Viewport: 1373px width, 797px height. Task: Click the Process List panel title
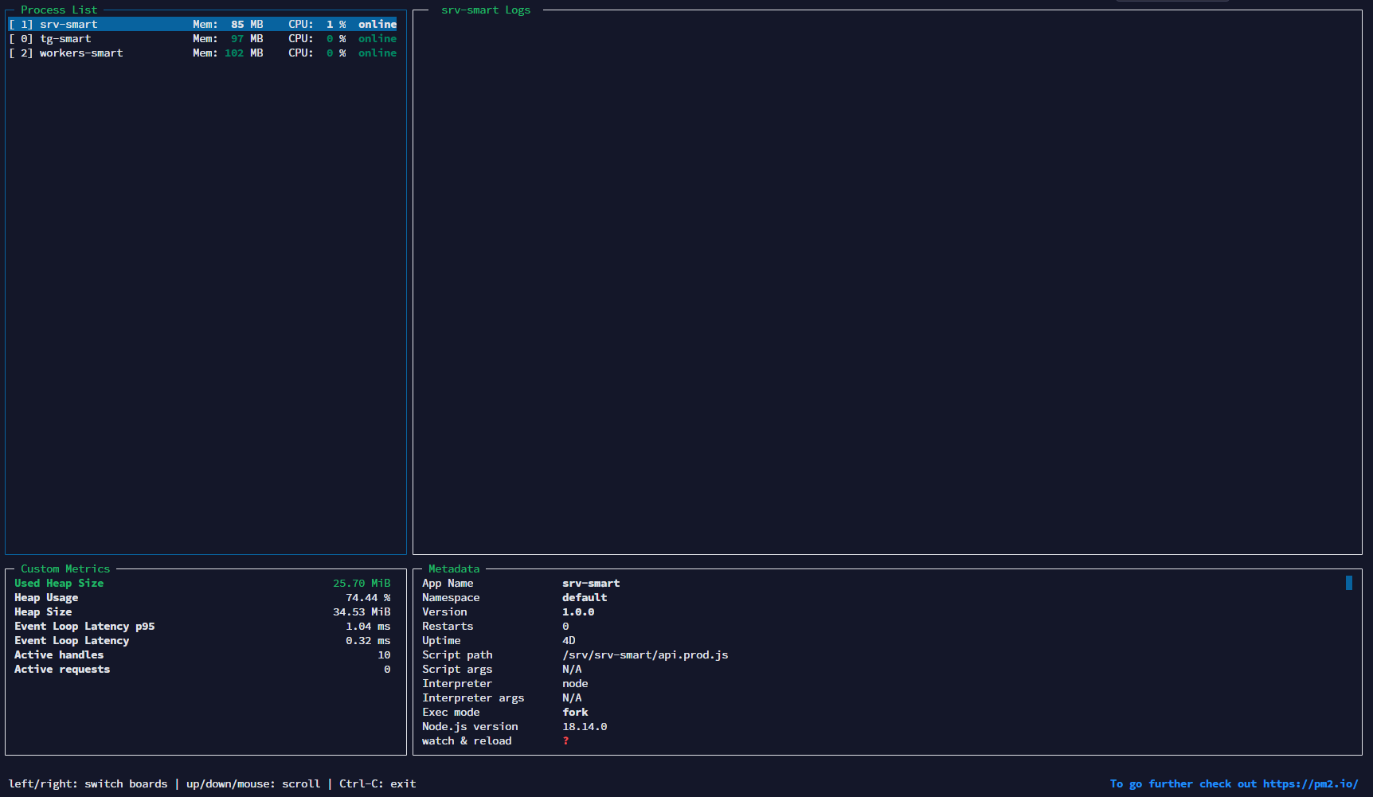point(59,10)
